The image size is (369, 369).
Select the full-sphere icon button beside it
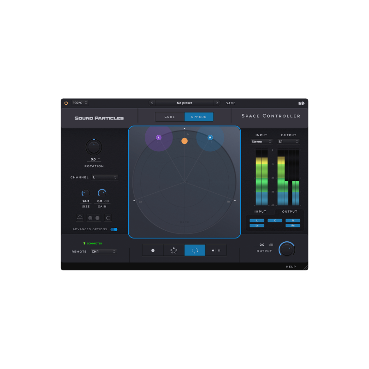[97, 218]
